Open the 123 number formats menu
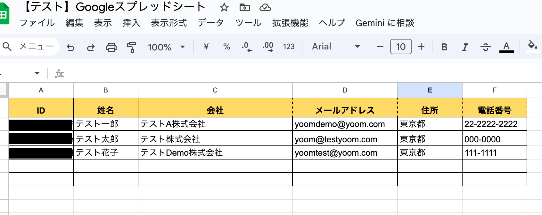 [289, 47]
